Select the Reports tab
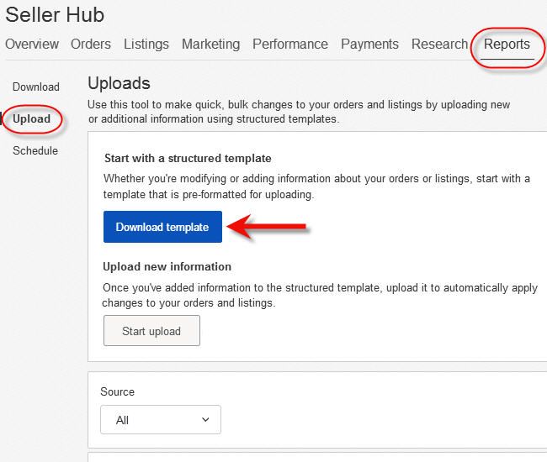Screen dimensions: 547x462 (x=507, y=45)
